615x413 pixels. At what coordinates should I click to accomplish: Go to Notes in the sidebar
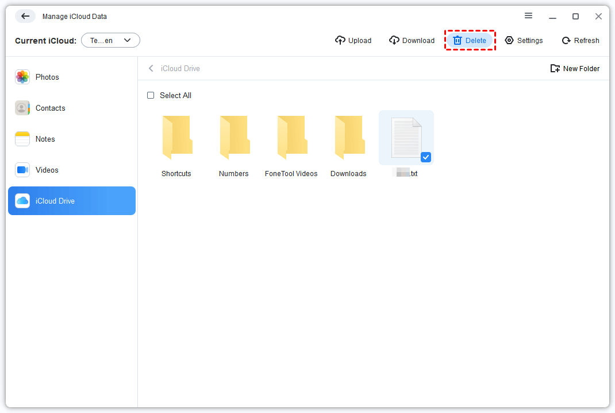click(45, 139)
